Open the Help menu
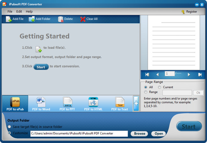Screen dimensions: 207x143 [x=29, y=11]
